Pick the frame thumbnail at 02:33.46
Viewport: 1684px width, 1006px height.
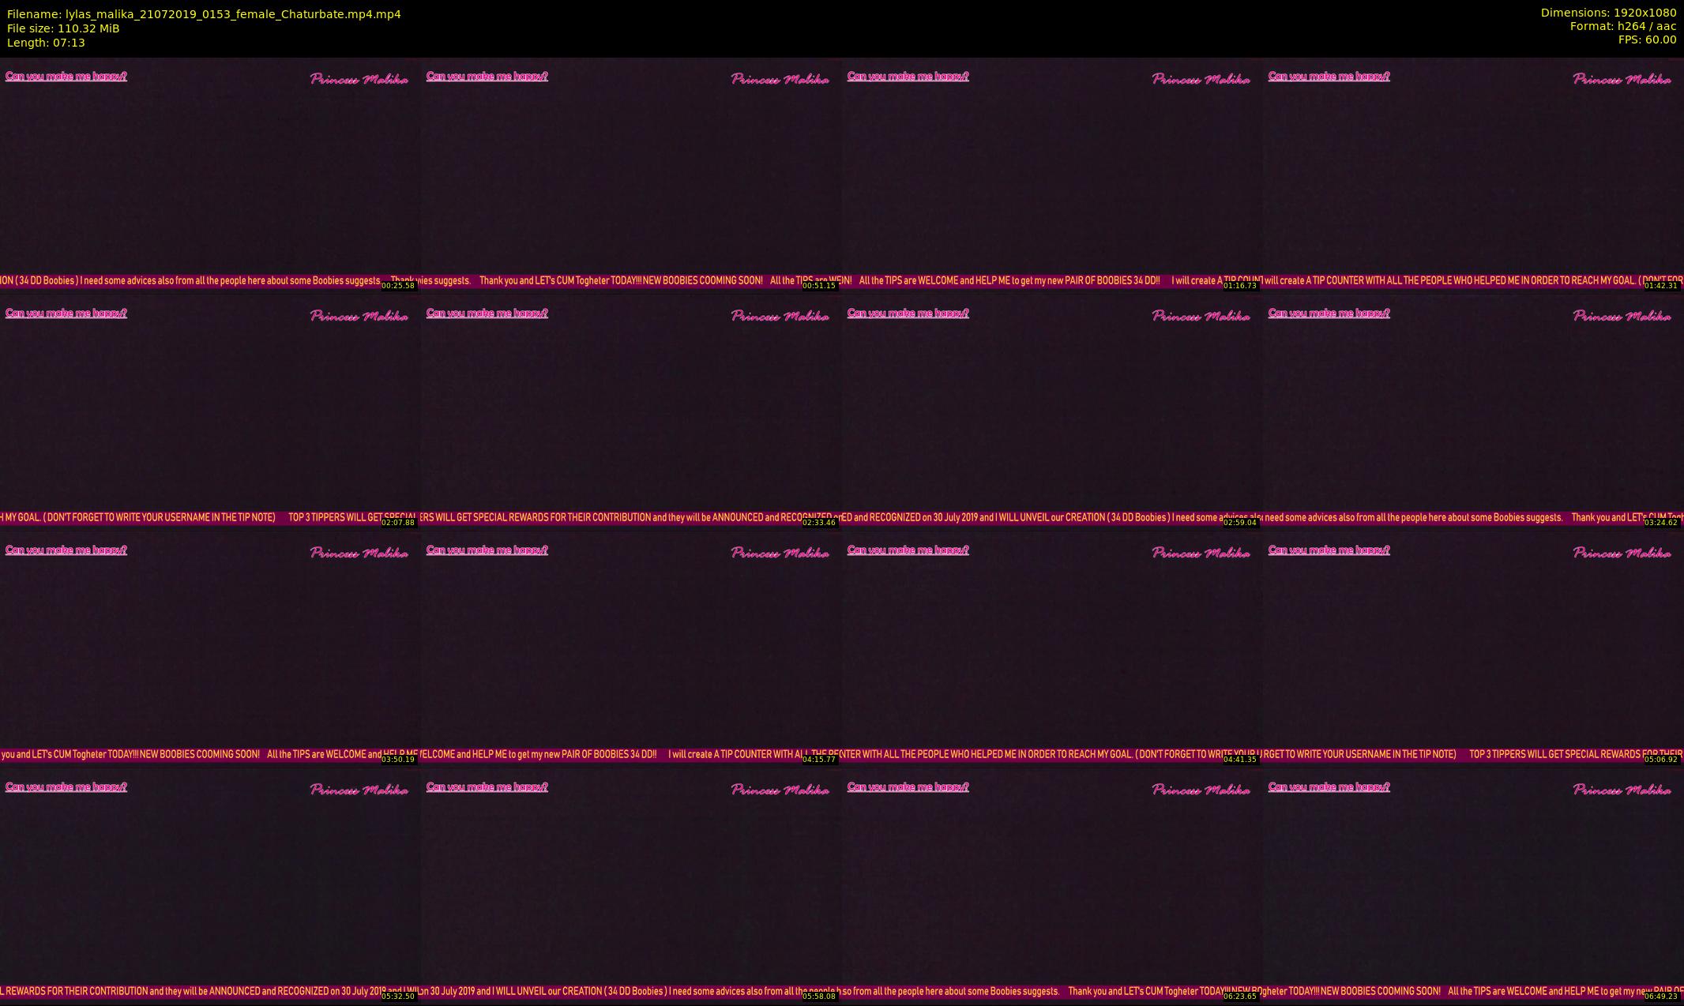point(631,411)
